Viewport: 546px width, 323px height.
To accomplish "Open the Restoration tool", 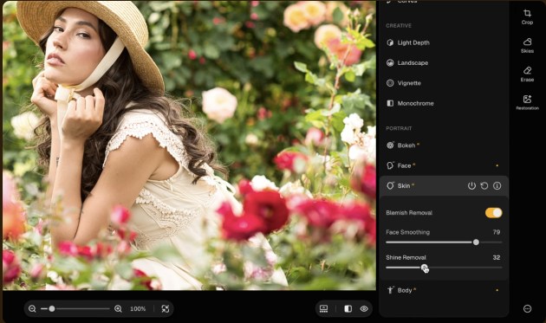I will (527, 102).
